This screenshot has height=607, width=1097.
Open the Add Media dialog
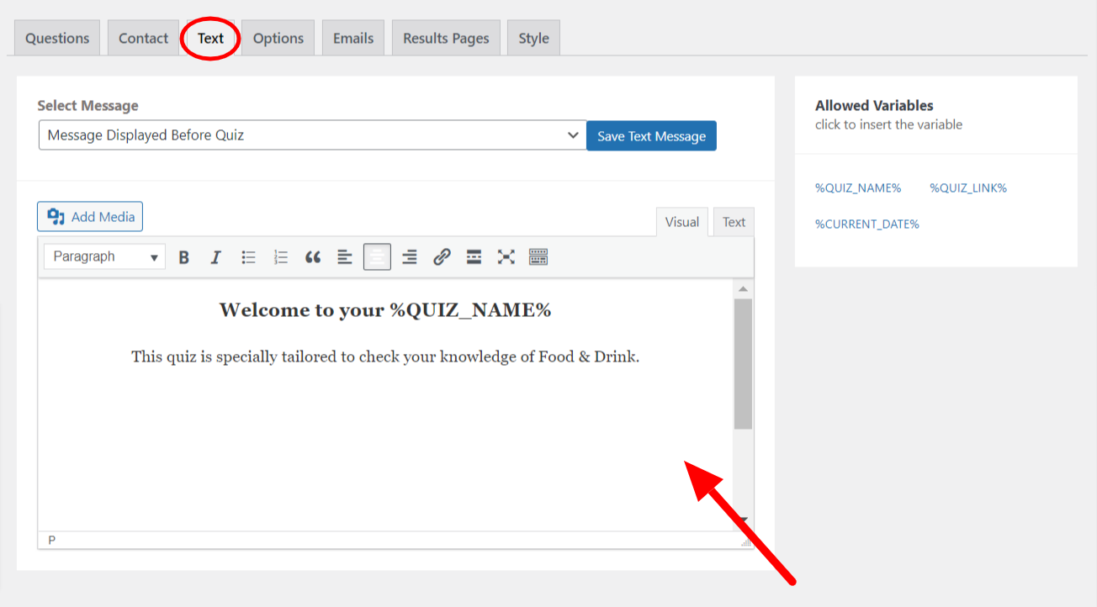(x=89, y=216)
